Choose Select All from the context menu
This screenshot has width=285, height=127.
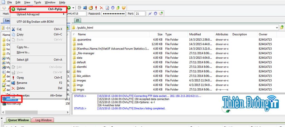pos(22,60)
